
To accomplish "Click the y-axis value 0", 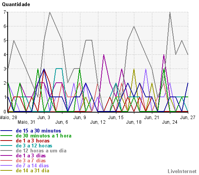I will point(5,112).
